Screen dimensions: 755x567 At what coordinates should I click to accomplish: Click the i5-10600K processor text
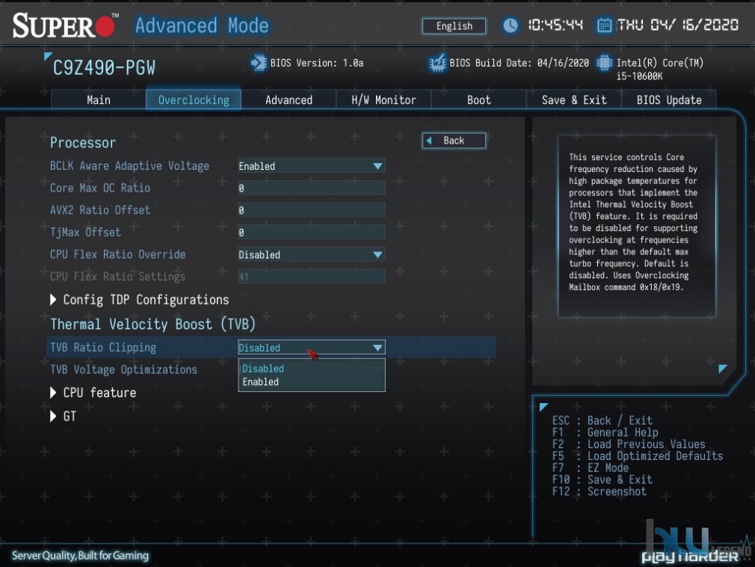639,76
